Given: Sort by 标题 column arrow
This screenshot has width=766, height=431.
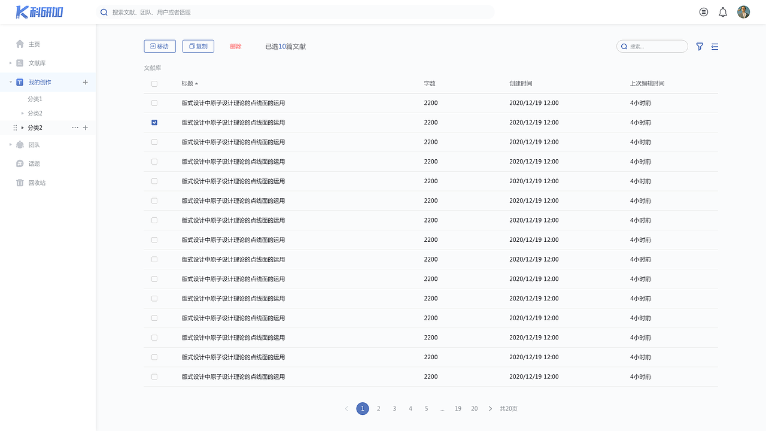Looking at the screenshot, I should (196, 84).
